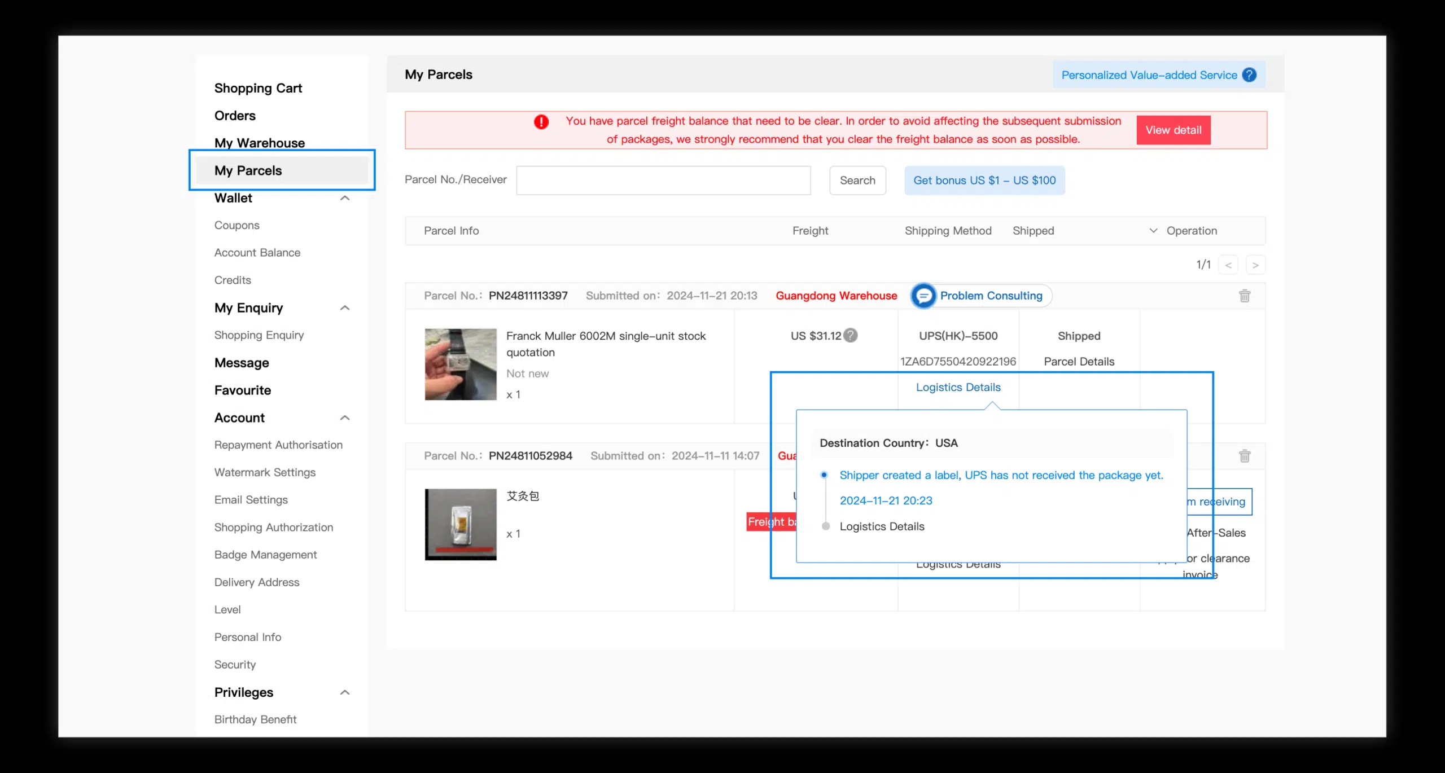Focus the Parcel No./Receiver search field
Image resolution: width=1445 pixels, height=773 pixels.
(663, 181)
